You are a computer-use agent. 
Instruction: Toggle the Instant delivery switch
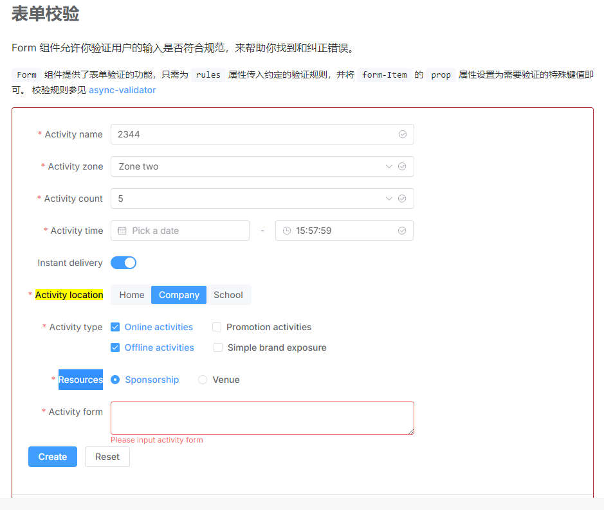[124, 263]
